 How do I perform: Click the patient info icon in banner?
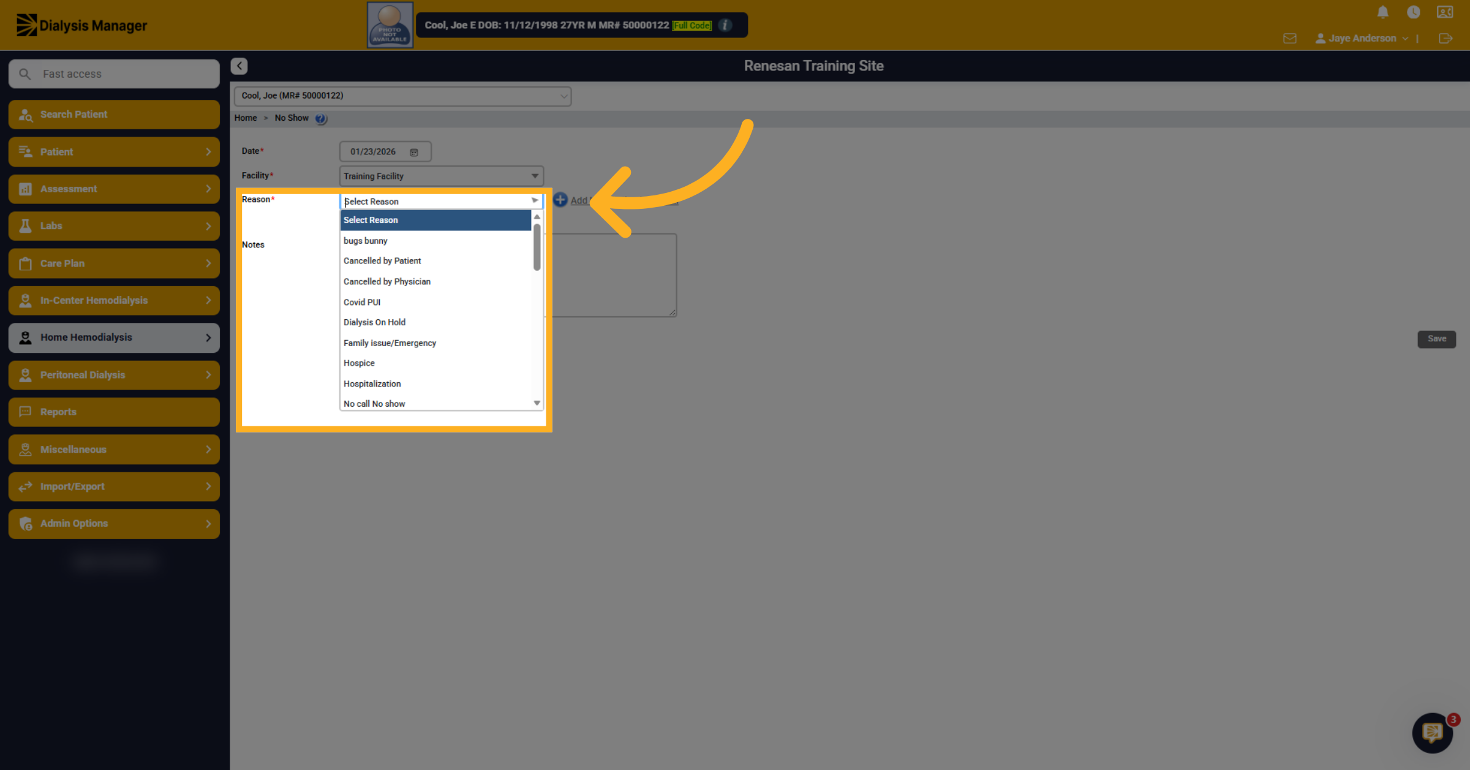tap(725, 25)
